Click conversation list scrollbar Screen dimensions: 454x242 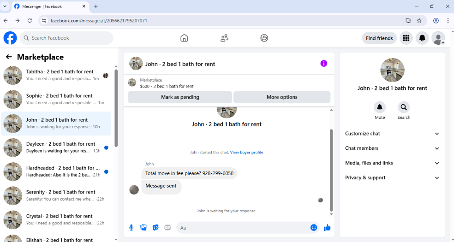pyautogui.click(x=116, y=108)
